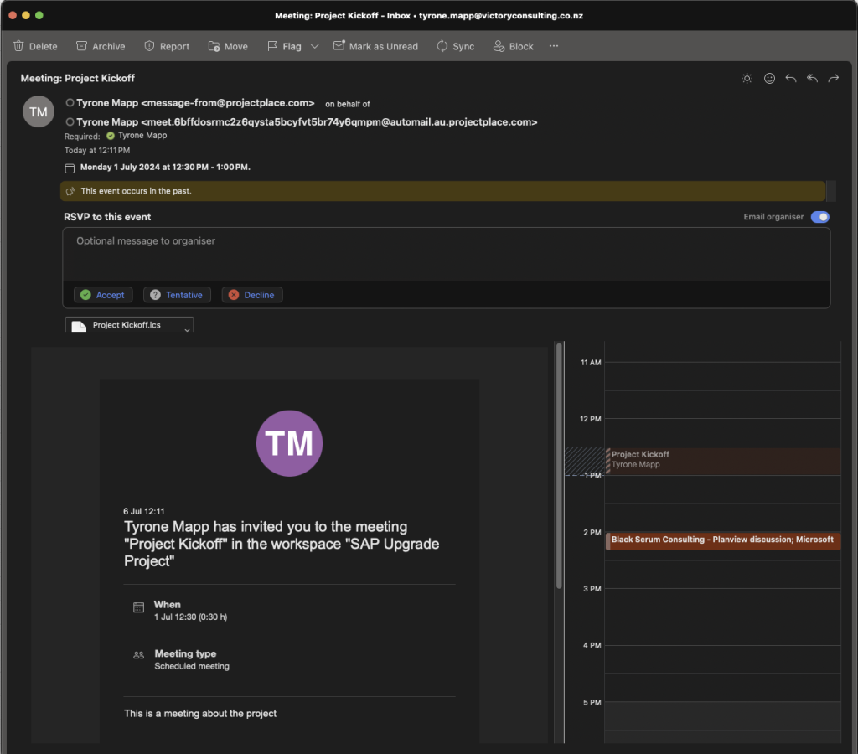Forward the meeting invite
Image resolution: width=858 pixels, height=754 pixels.
click(834, 79)
